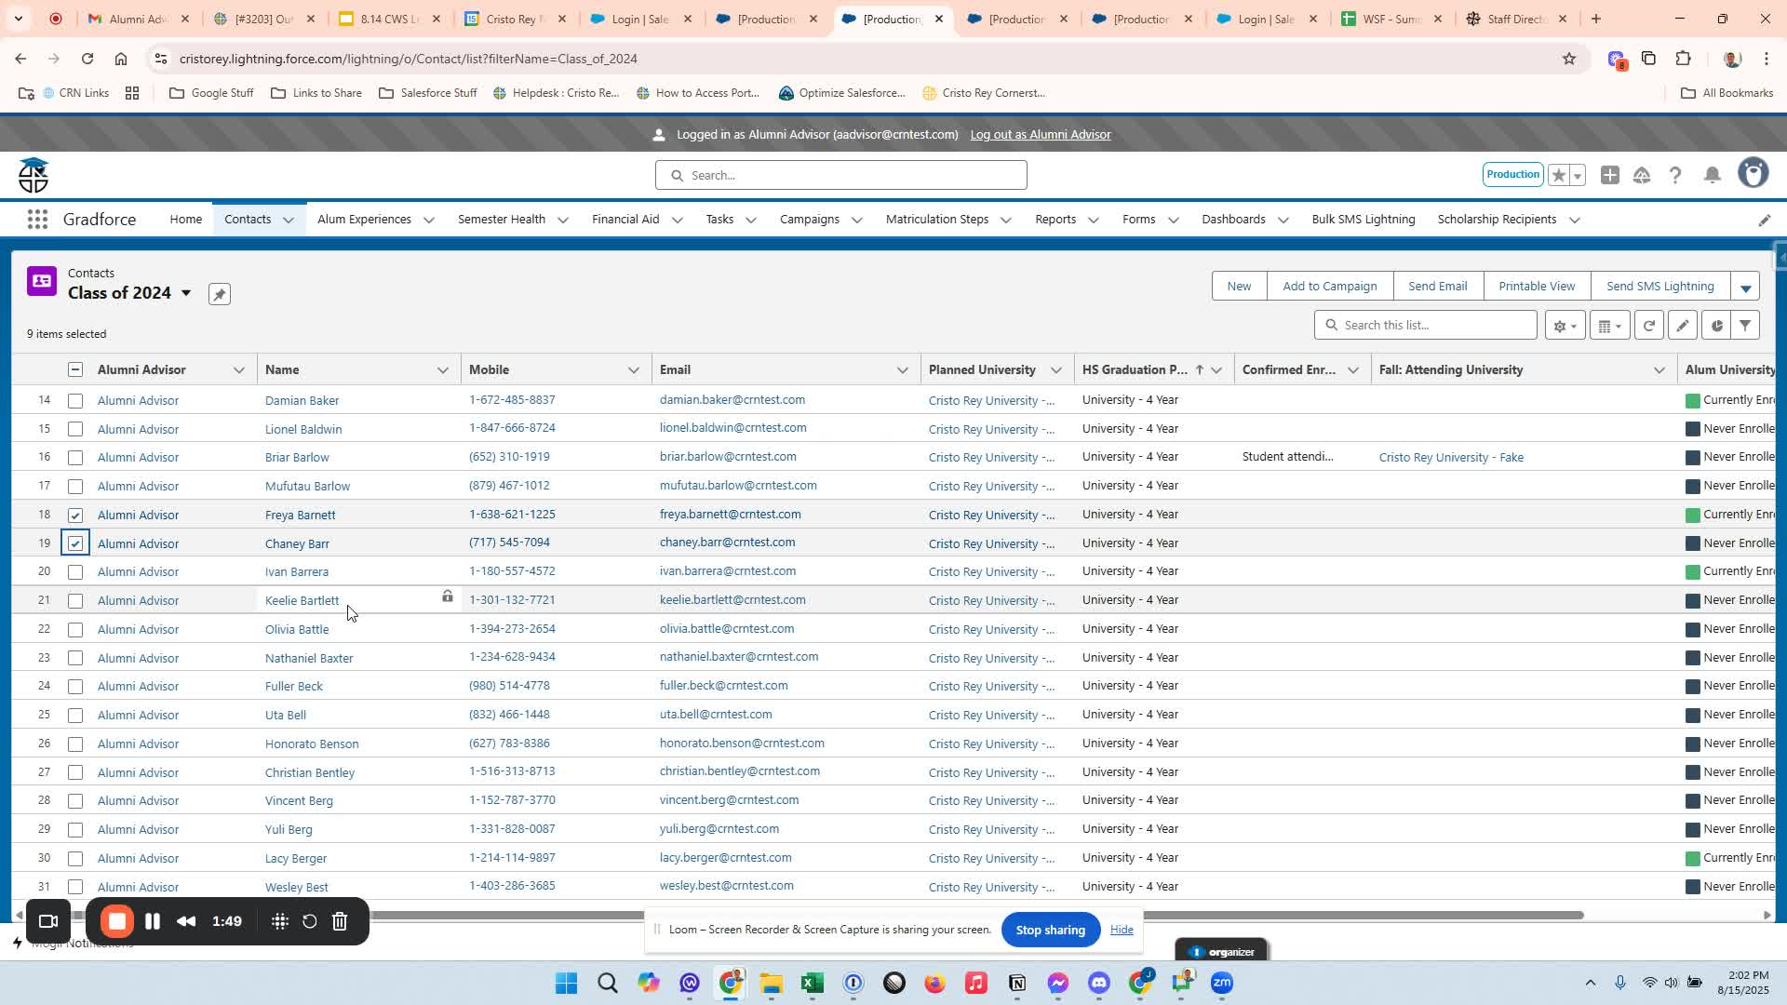
Task: Open the Dashboards tab
Action: tap(1233, 220)
